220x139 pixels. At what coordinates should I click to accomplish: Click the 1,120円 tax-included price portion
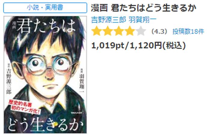click(x=146, y=46)
